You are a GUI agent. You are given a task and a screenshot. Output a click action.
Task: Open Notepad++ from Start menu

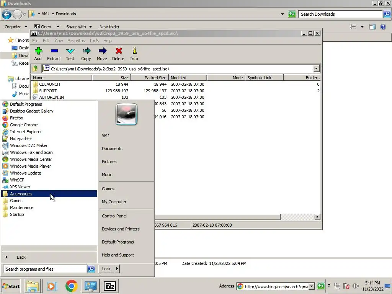click(x=21, y=139)
